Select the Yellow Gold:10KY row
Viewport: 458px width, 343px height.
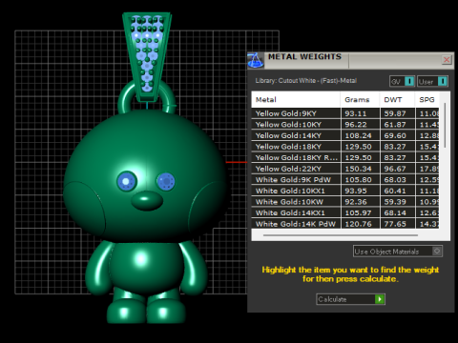(x=345, y=125)
